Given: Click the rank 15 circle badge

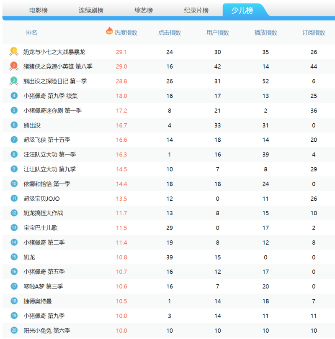Looking at the screenshot, I should coord(14,257).
